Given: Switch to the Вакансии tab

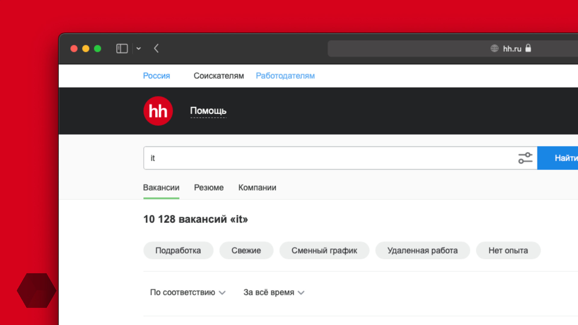Looking at the screenshot, I should click(161, 187).
